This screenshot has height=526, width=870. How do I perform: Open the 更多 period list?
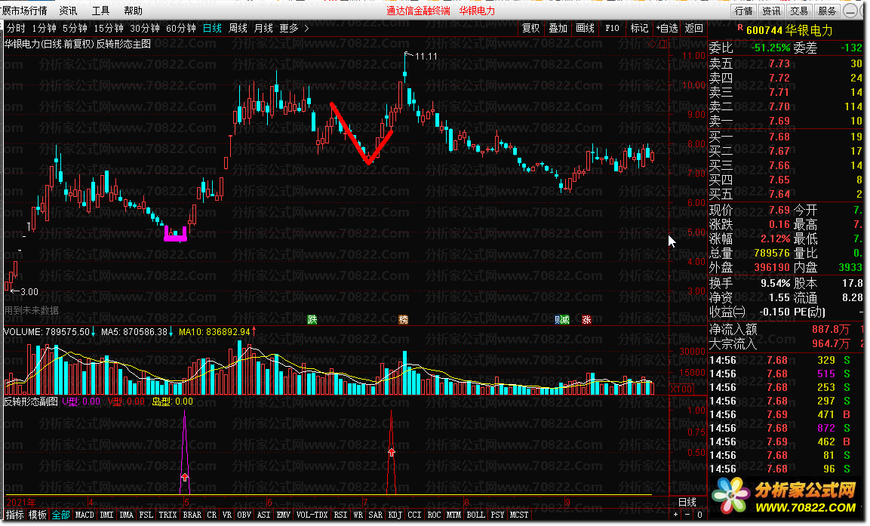coord(288,28)
